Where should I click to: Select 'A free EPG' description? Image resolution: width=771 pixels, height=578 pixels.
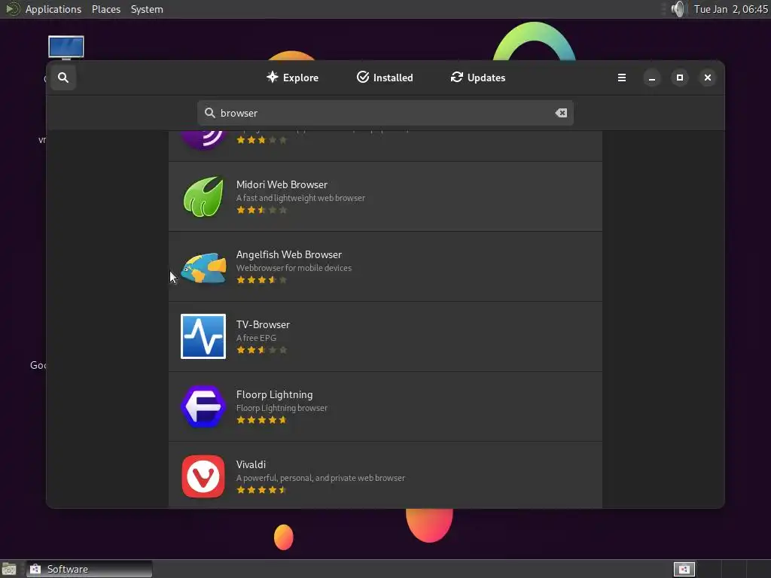pyautogui.click(x=256, y=338)
